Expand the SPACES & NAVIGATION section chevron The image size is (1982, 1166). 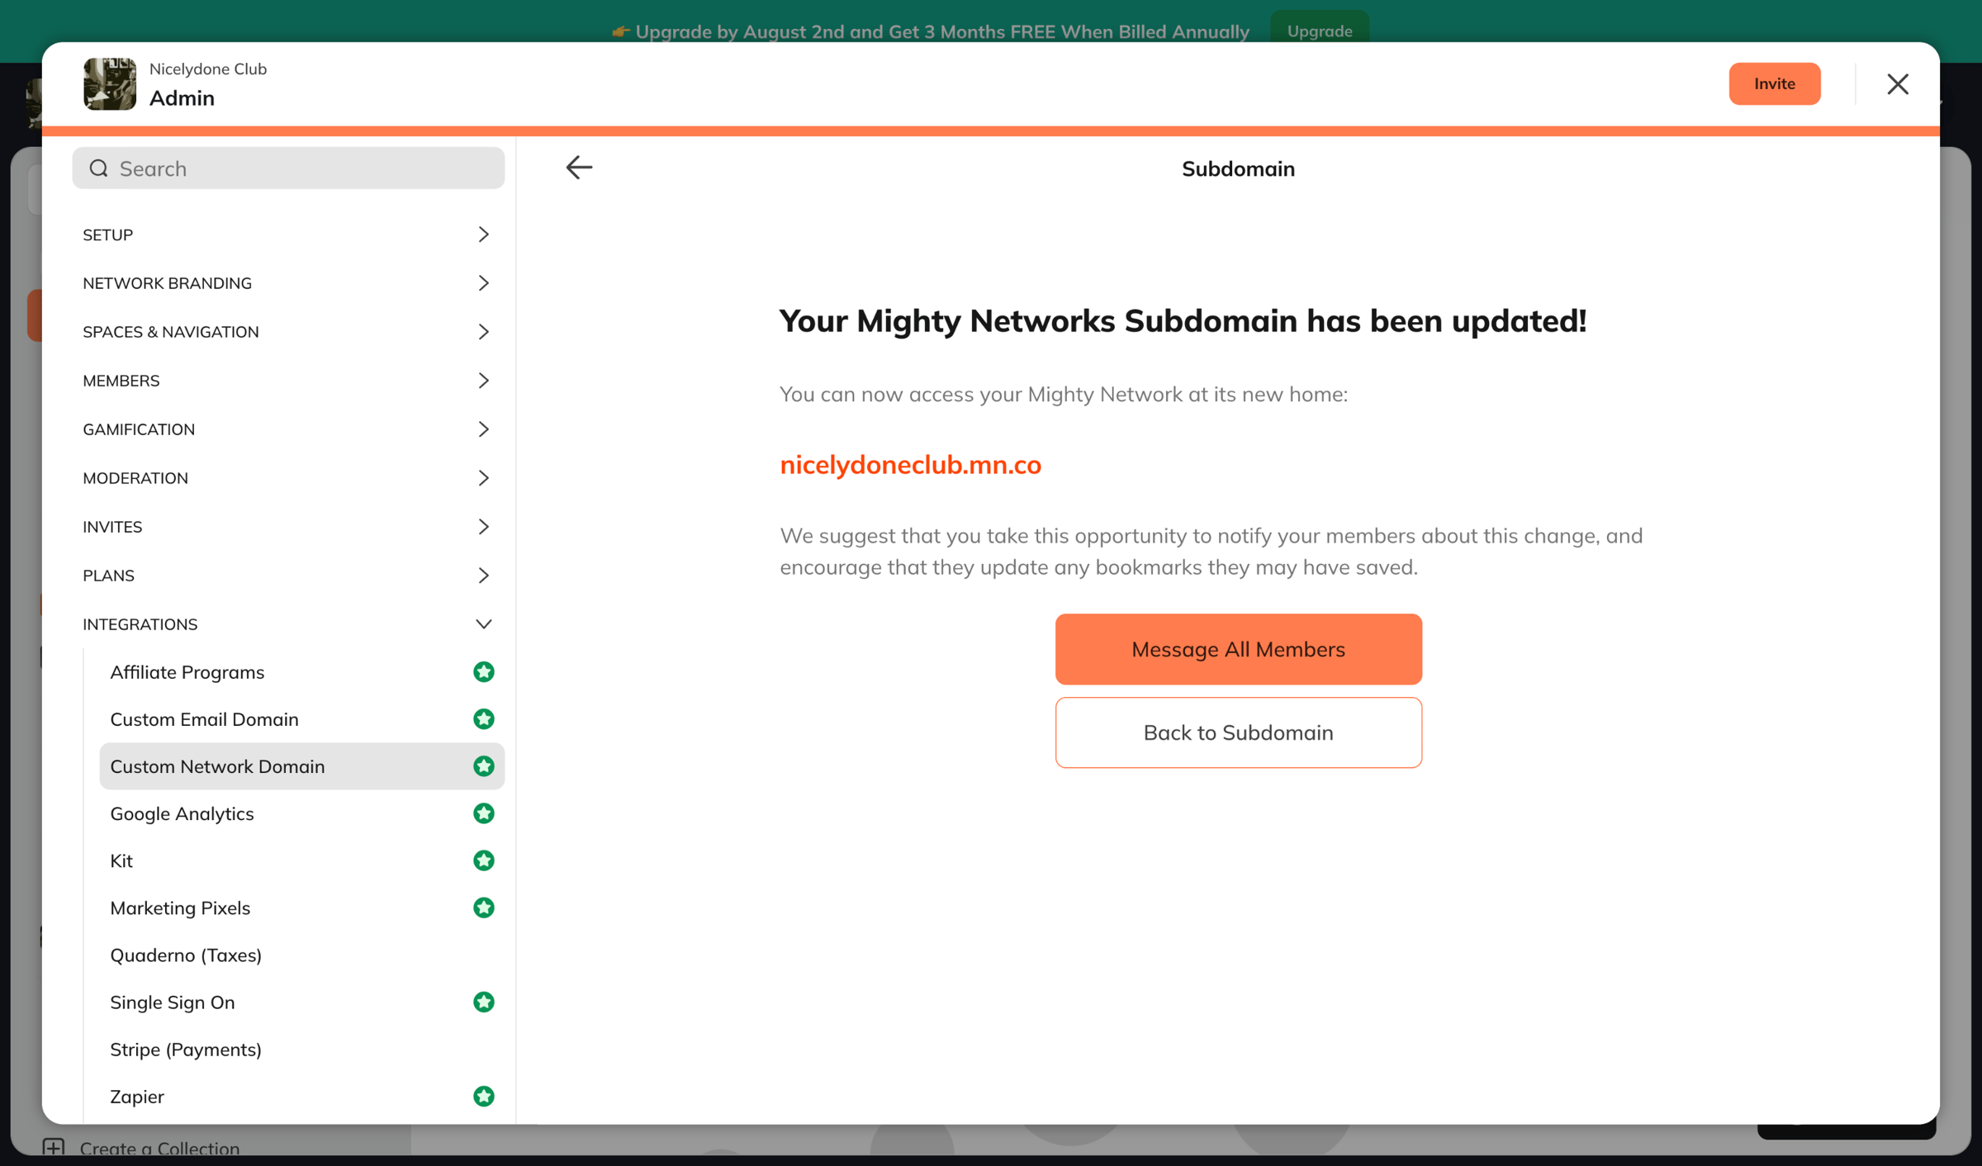[x=484, y=332]
